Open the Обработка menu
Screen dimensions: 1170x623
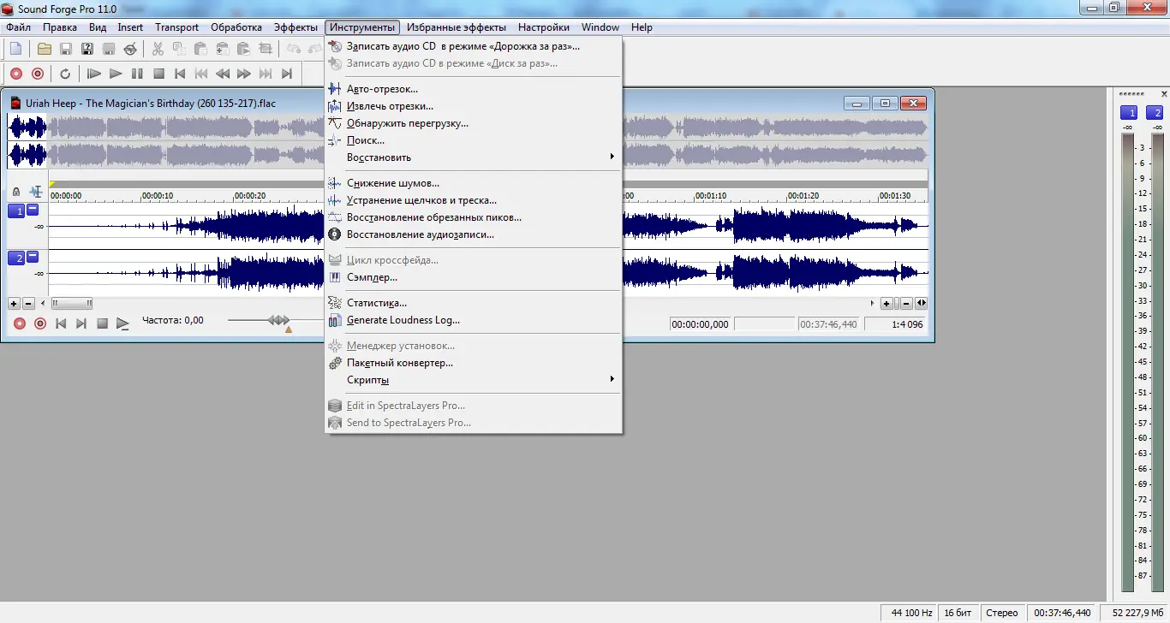(x=236, y=27)
